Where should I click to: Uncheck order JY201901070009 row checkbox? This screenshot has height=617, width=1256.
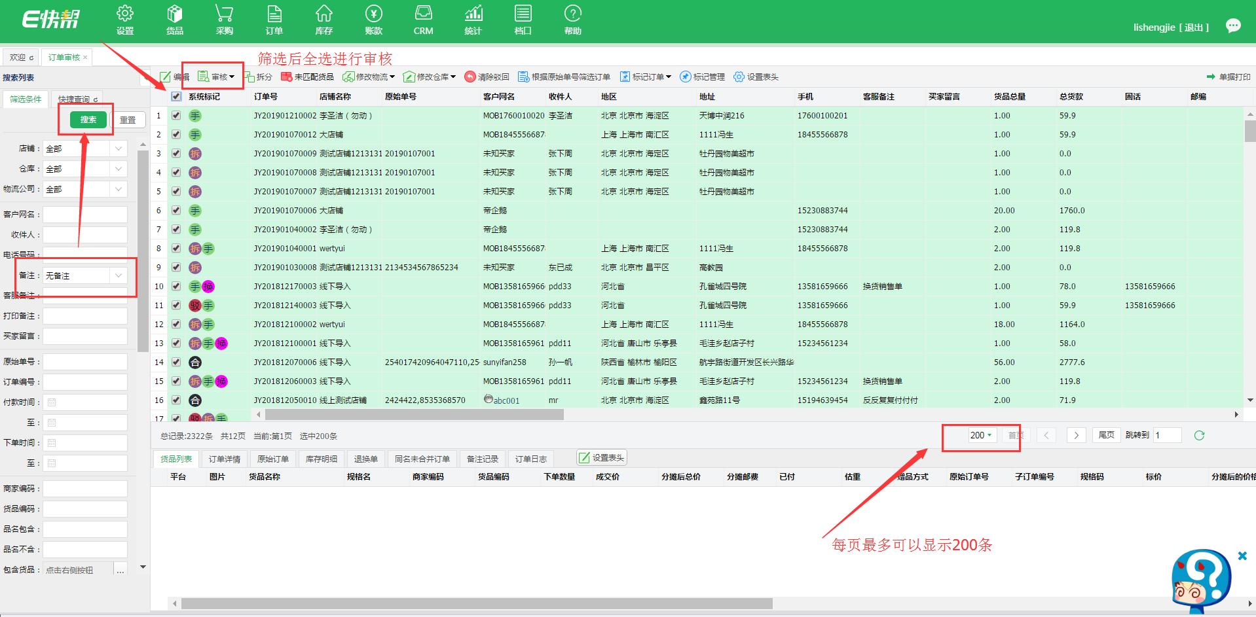coord(176,153)
